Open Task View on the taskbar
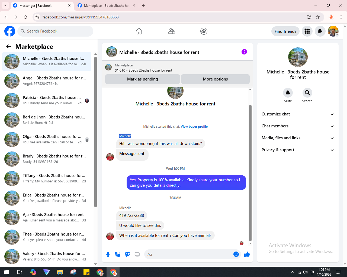 [20, 272]
